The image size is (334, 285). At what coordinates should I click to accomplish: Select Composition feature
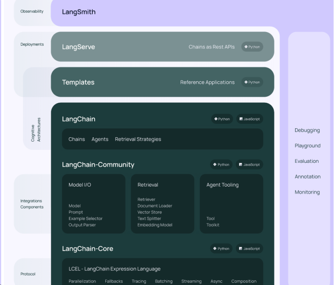[x=244, y=282]
